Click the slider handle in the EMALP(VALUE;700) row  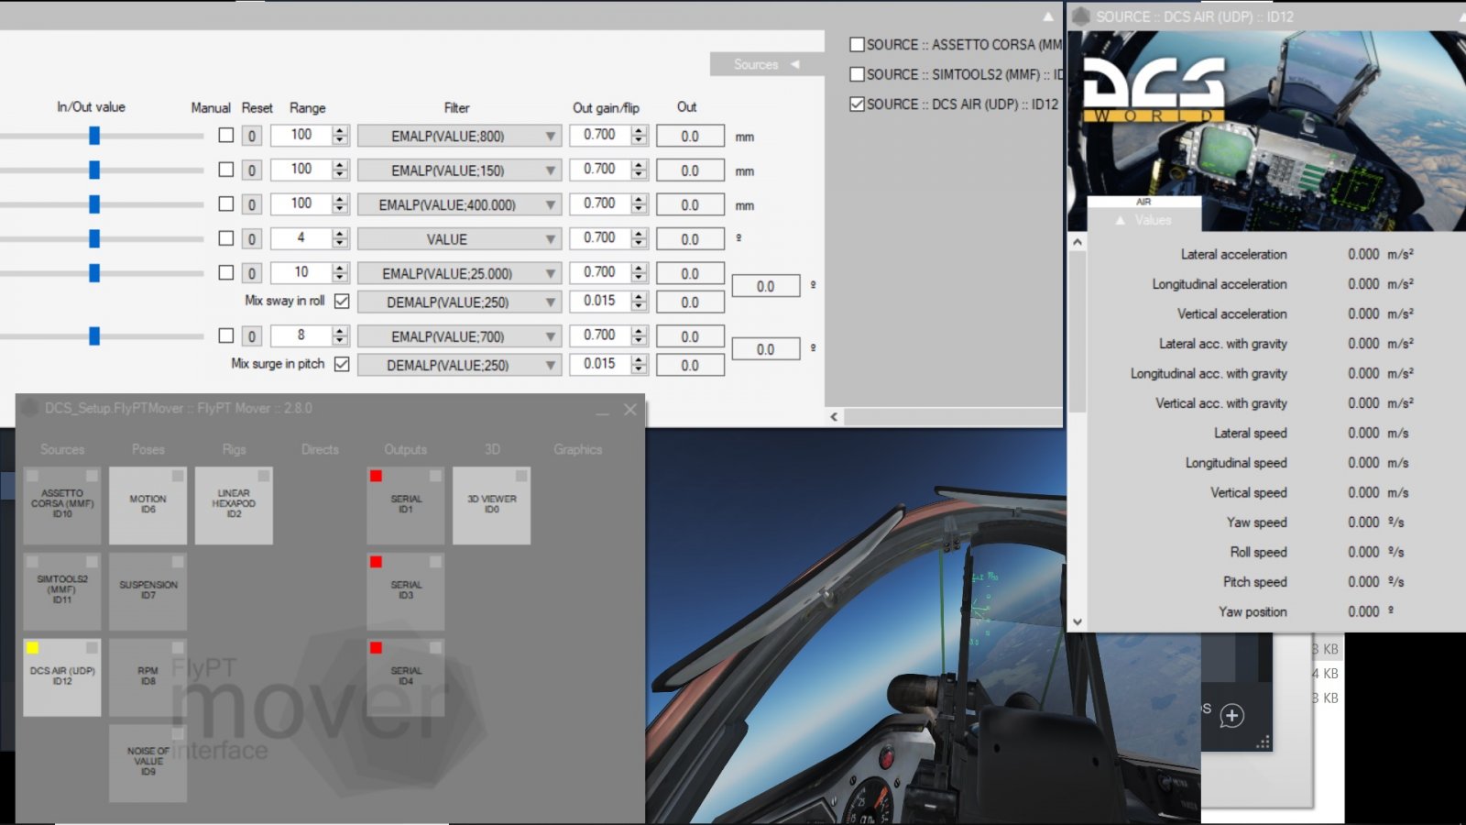click(x=94, y=336)
